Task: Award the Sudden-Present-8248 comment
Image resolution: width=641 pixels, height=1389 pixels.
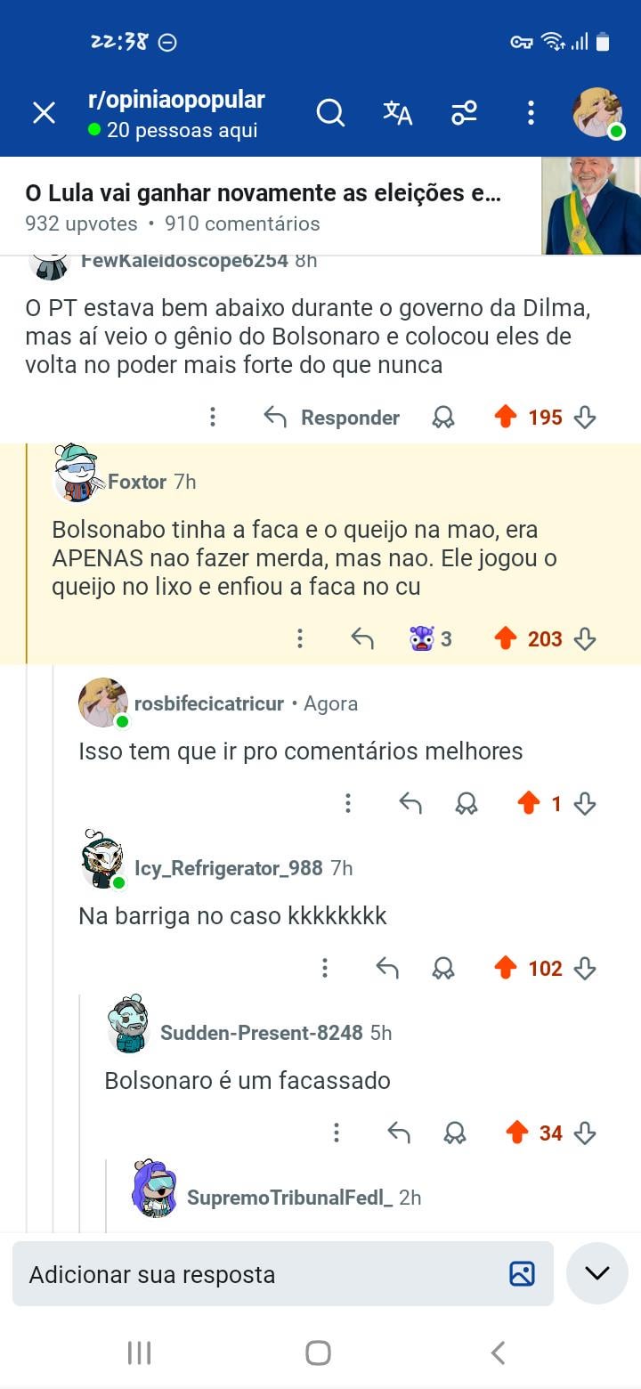Action: click(455, 1133)
